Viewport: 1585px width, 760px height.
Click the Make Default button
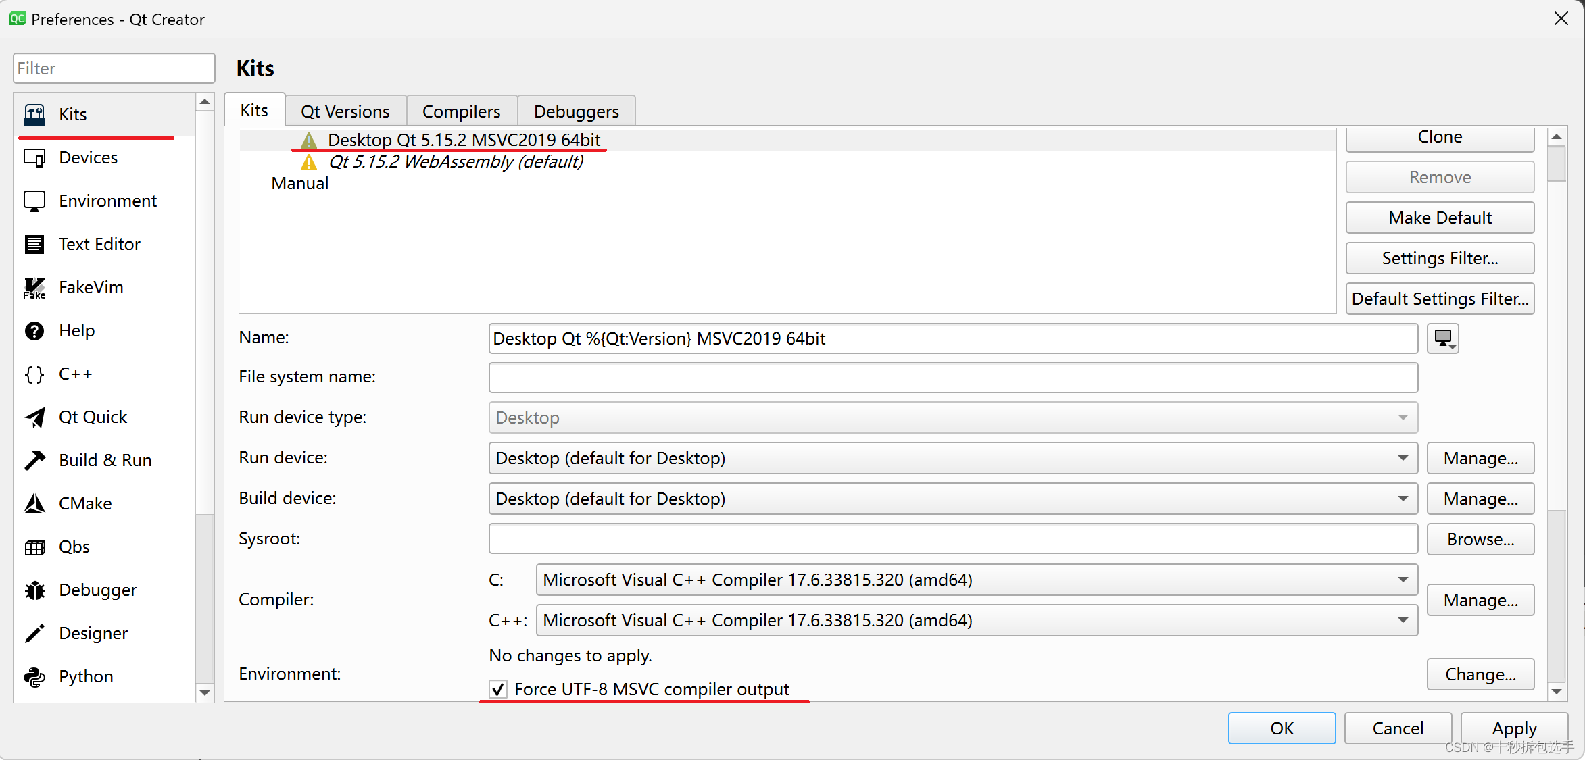click(x=1440, y=218)
